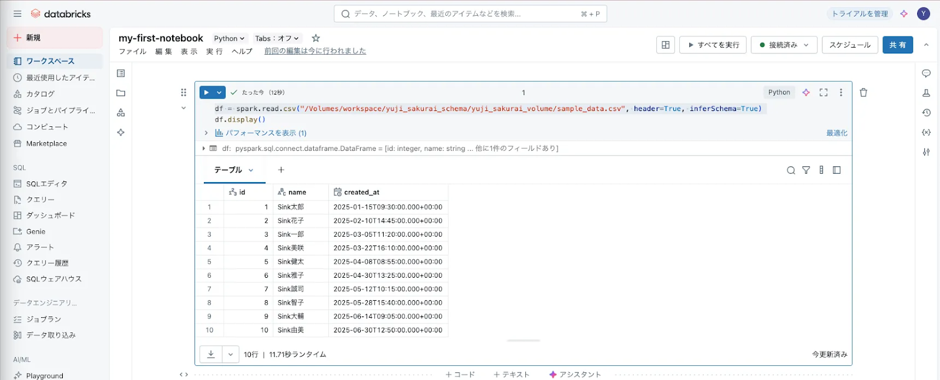Open the version history icon
This screenshot has width=940, height=380.
[926, 113]
